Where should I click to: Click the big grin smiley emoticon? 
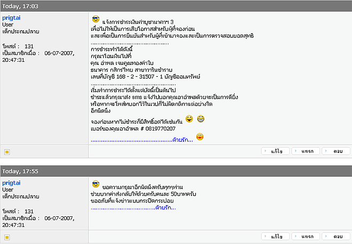click(x=201, y=119)
